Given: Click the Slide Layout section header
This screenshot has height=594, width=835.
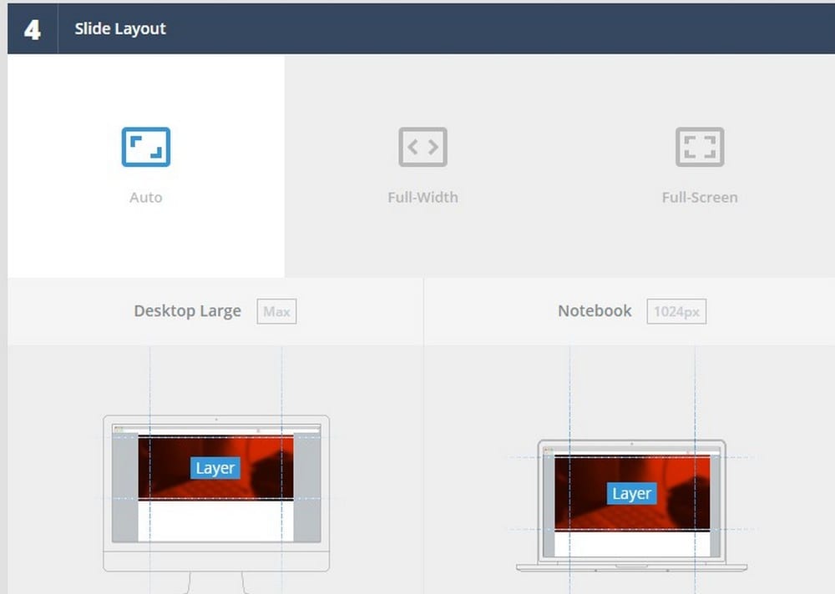Looking at the screenshot, I should [x=120, y=28].
